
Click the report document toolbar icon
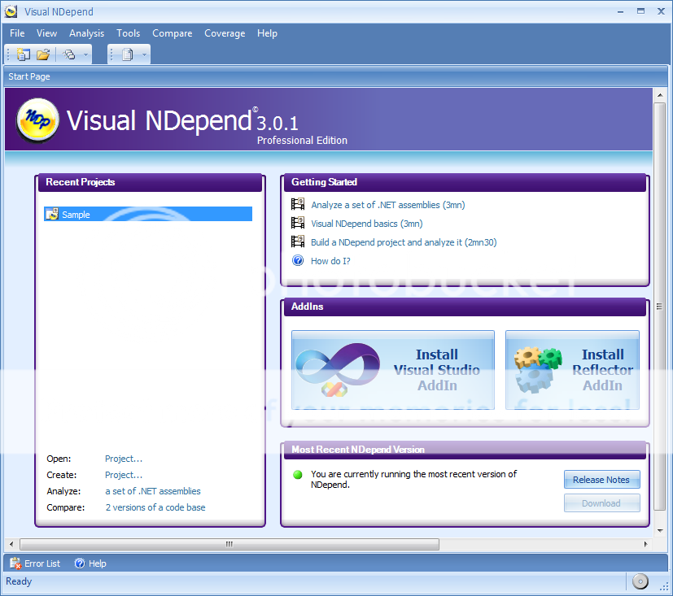128,54
